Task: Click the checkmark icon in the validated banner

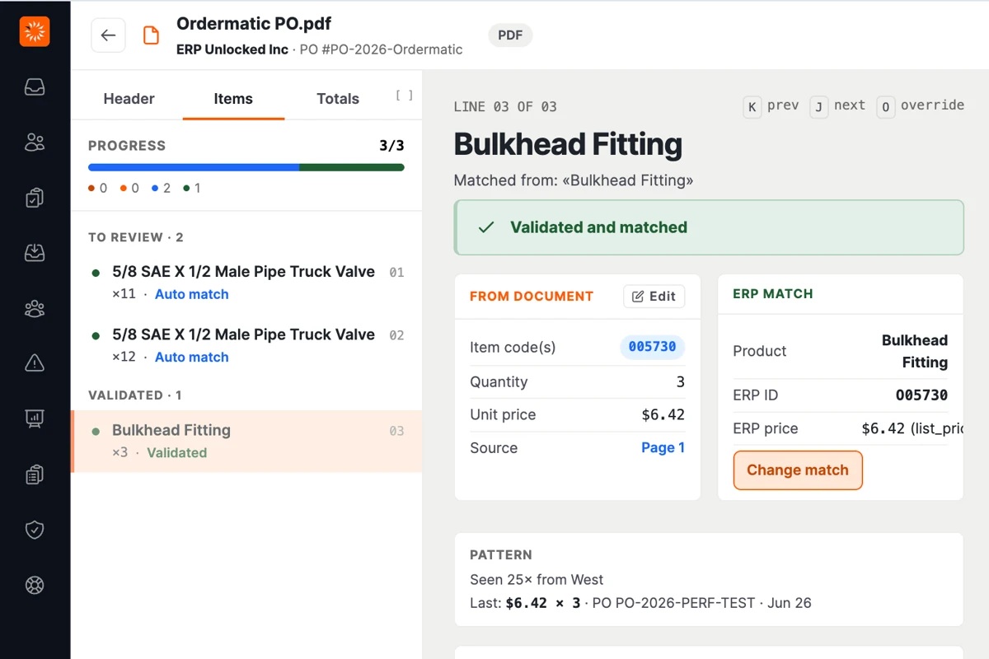Action: [486, 227]
